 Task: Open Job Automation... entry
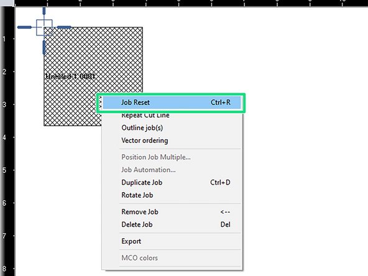[172, 170]
